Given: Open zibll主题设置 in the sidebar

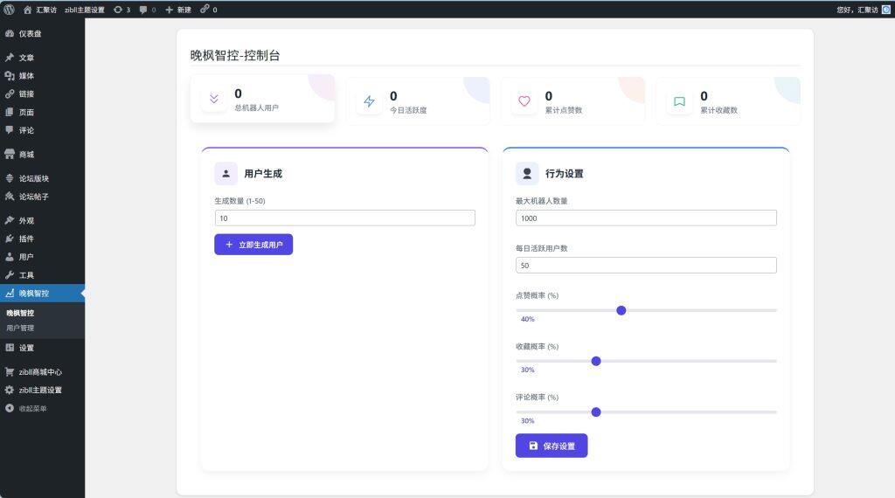Looking at the screenshot, I should coord(42,391).
